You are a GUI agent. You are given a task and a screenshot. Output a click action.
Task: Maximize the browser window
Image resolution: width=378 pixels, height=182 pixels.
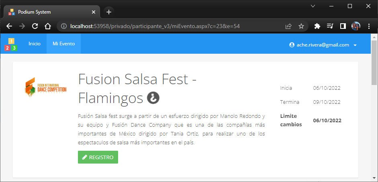pyautogui.click(x=350, y=6)
